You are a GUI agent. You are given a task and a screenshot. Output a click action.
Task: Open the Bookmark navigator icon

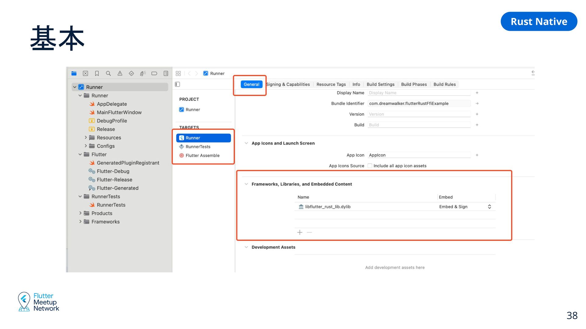(x=97, y=73)
